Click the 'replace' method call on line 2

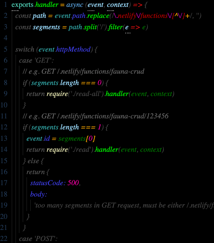tap(98, 16)
